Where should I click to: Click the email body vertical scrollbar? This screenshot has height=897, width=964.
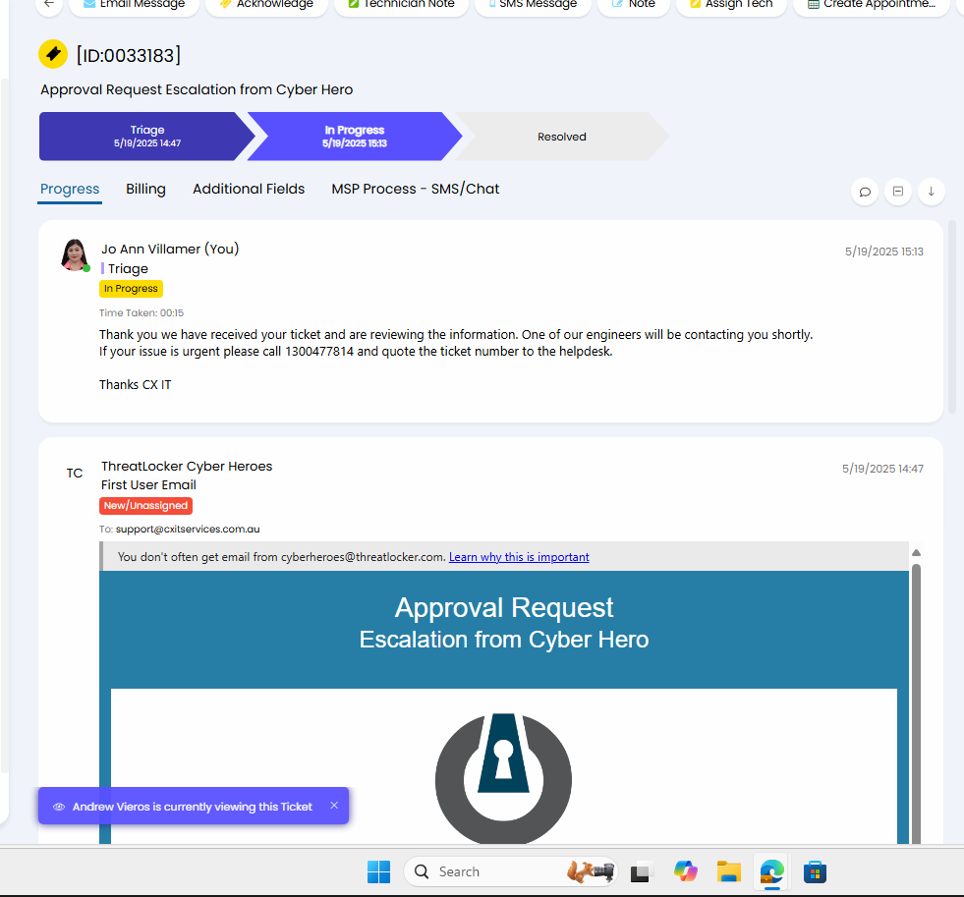coord(916,703)
